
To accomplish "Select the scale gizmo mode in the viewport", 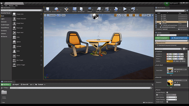I will tap(120, 15).
